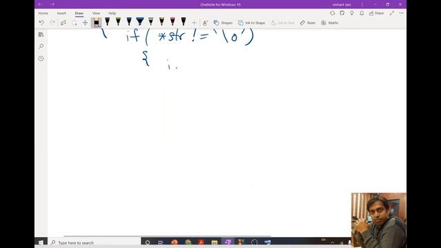This screenshot has width=441, height=248.
Task: Open the sticky notes feed icon
Action: tap(342, 13)
